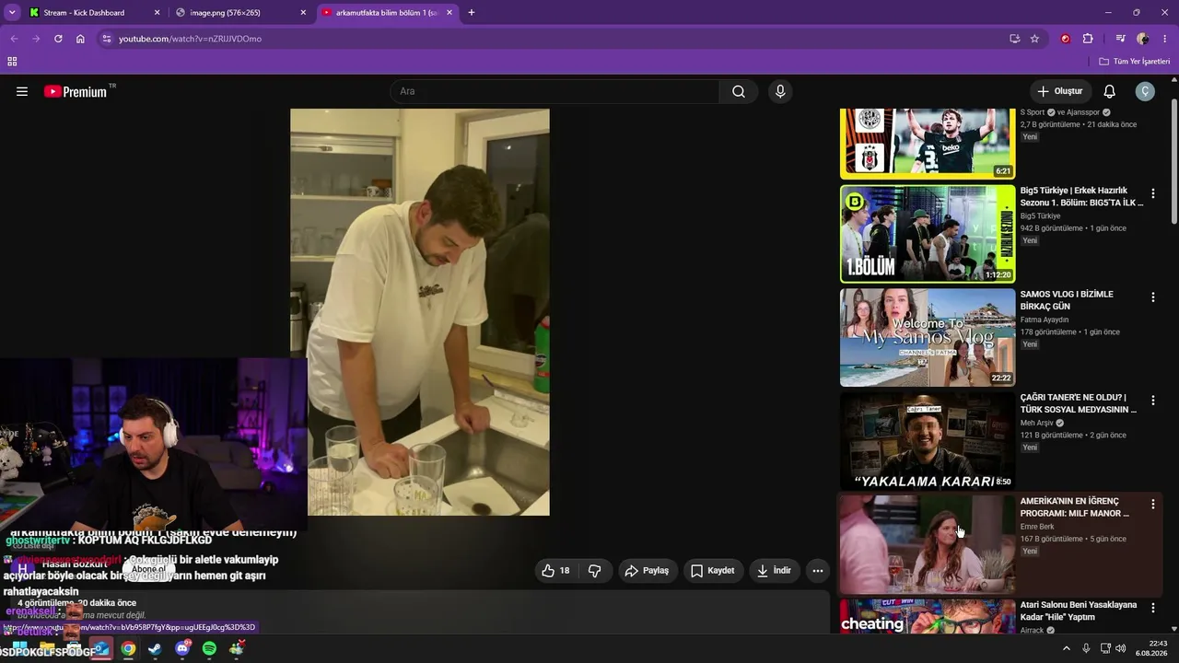Viewport: 1179px width, 663px height.
Task: Reload the page in Chrome
Action: pyautogui.click(x=58, y=39)
